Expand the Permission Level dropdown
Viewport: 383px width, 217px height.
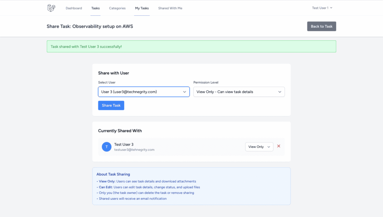tap(239, 92)
